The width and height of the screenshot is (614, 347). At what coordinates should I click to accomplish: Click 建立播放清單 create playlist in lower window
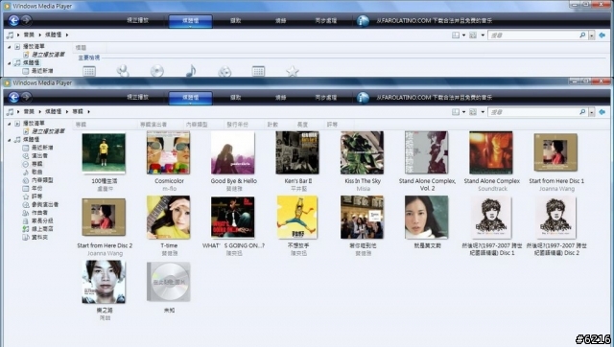(48, 131)
